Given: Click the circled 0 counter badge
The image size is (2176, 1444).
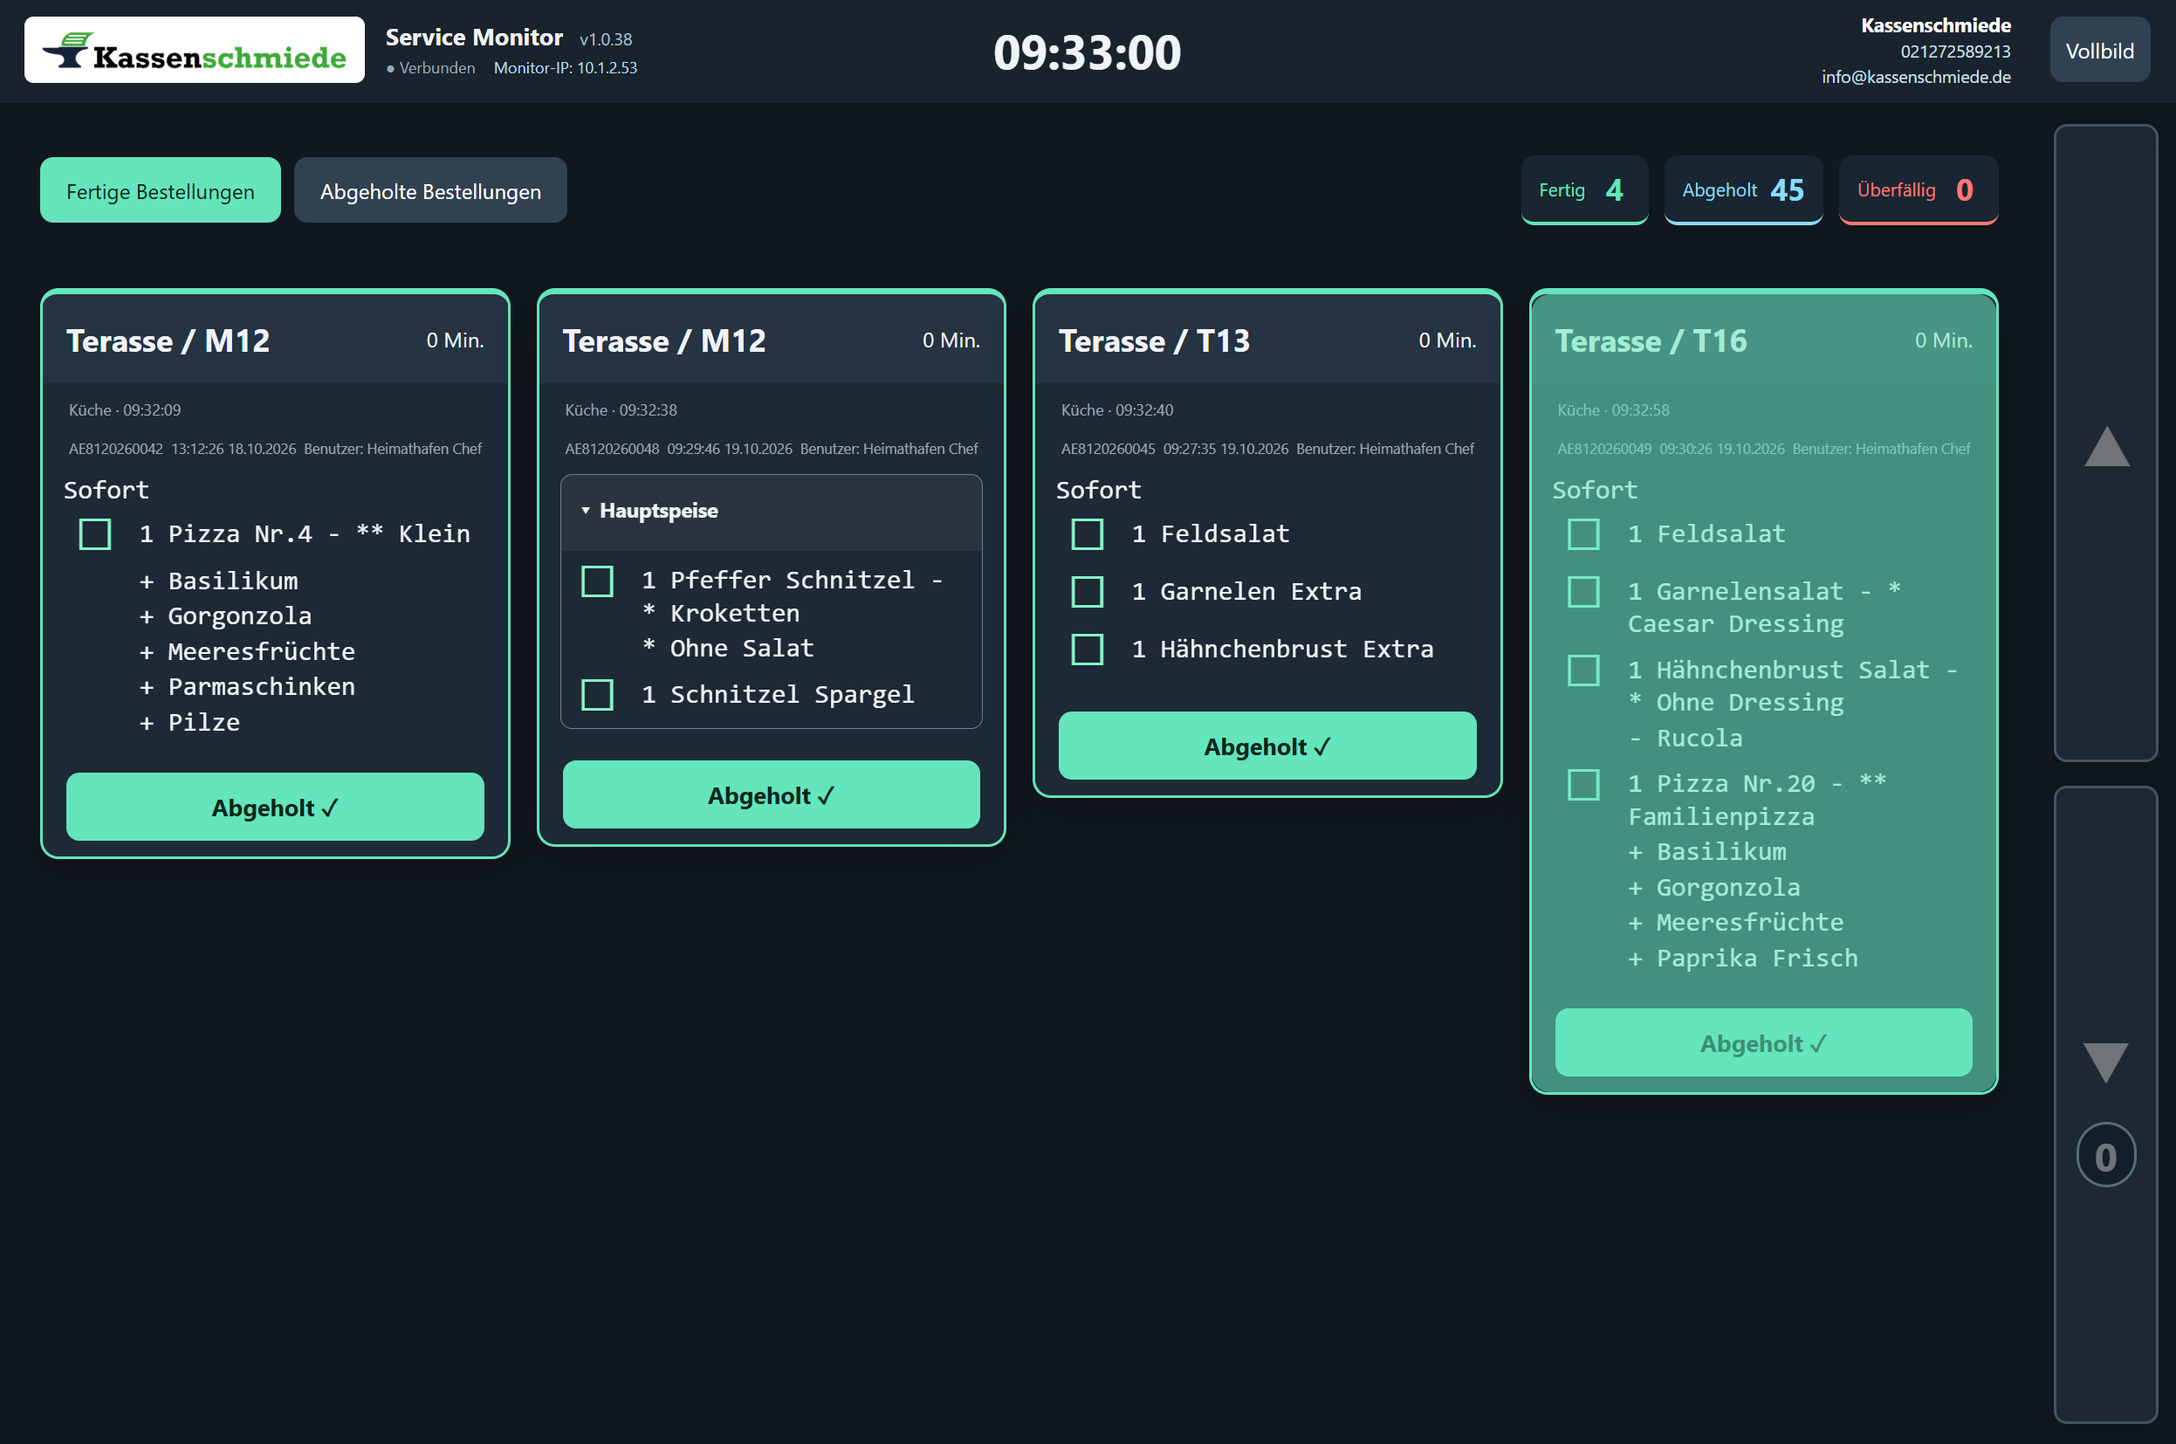Looking at the screenshot, I should point(2105,1156).
